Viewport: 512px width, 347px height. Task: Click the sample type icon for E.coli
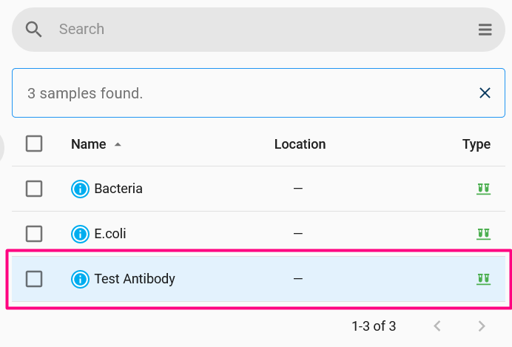483,234
